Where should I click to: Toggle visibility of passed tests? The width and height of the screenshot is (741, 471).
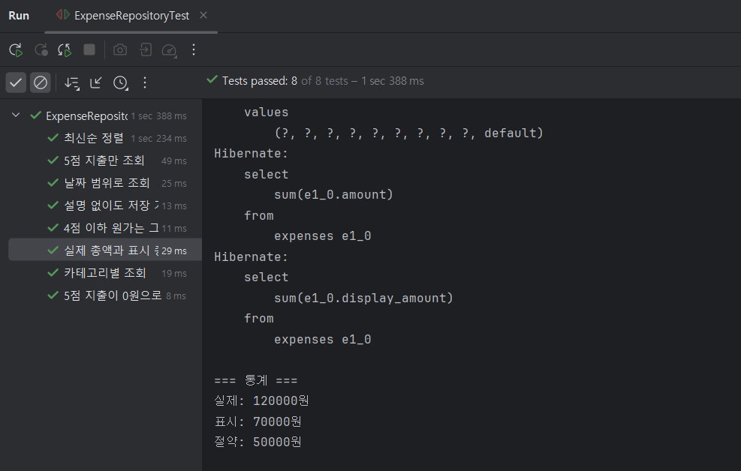coord(15,82)
